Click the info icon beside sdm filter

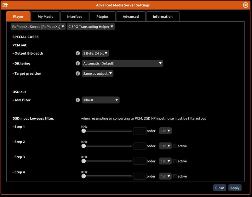(x=78, y=100)
